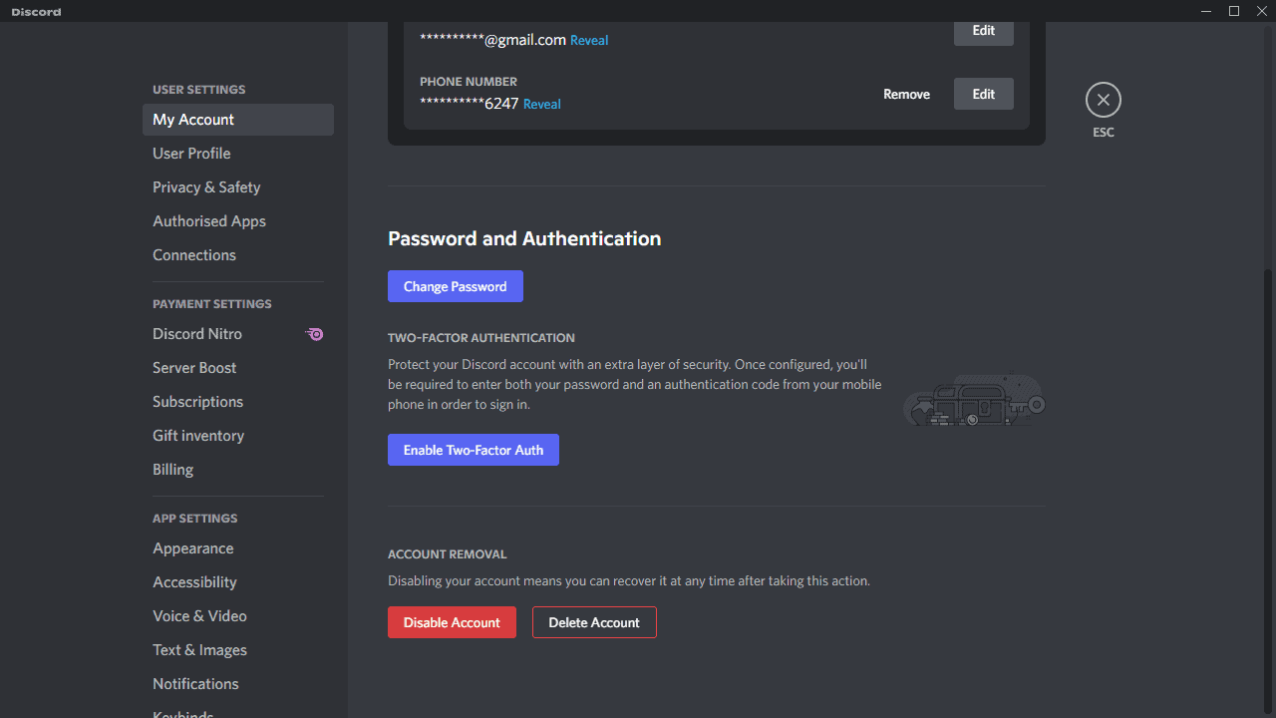
Task: Select Notifications settings
Action: [x=237, y=684]
